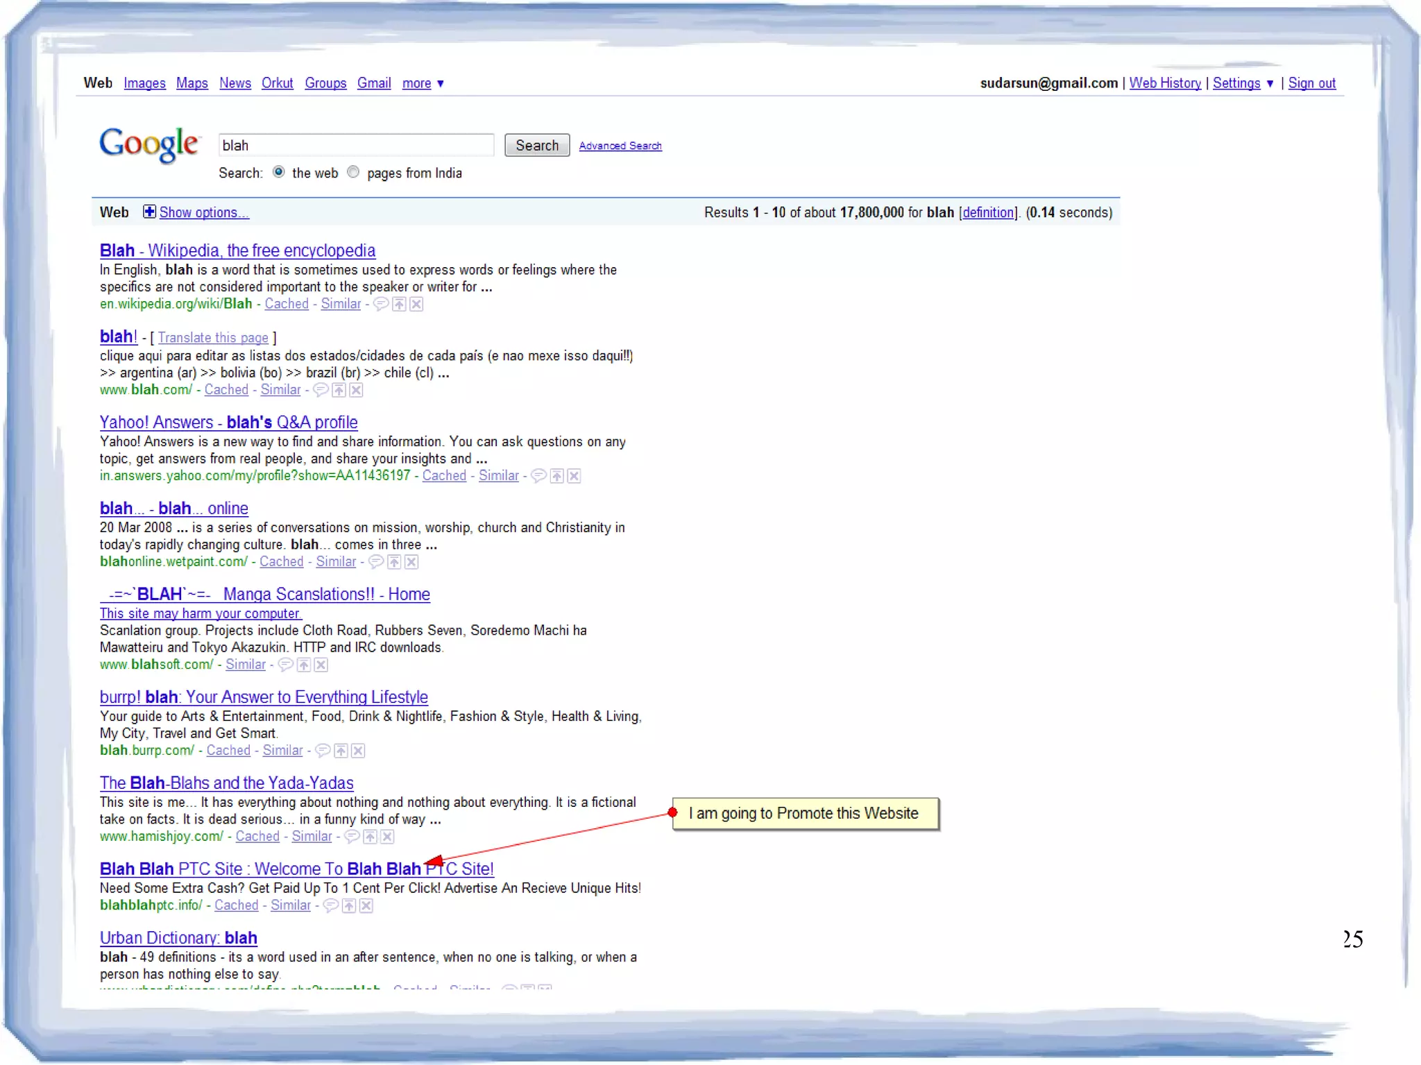Viewport: 1421px width, 1065px height.
Task: Remove the blahonline.wetpaint.com result
Action: 411,562
